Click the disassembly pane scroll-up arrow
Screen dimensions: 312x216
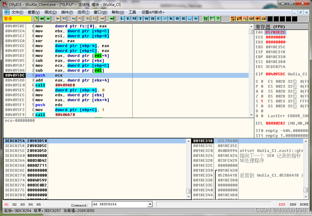pyautogui.click(x=251, y=26)
